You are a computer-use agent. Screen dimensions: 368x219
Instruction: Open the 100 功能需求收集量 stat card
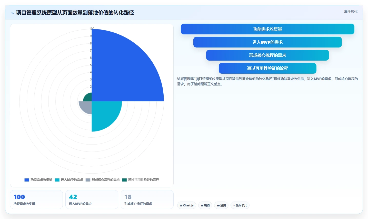click(36, 199)
